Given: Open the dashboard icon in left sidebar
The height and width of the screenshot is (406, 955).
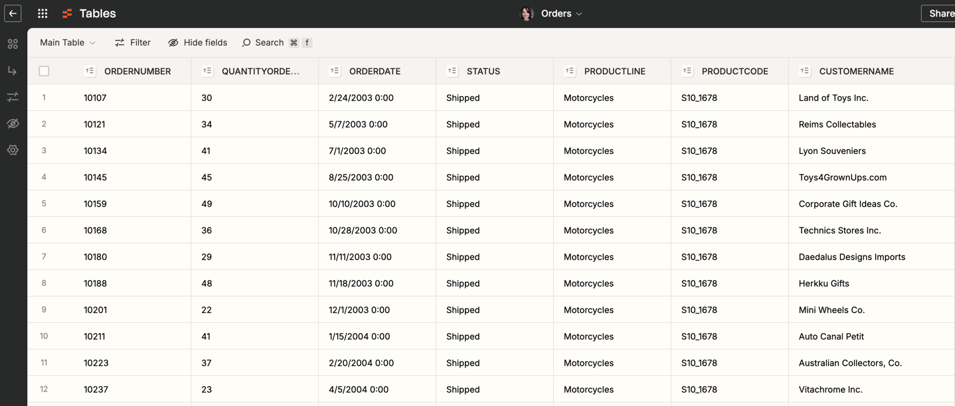Looking at the screenshot, I should coord(13,44).
